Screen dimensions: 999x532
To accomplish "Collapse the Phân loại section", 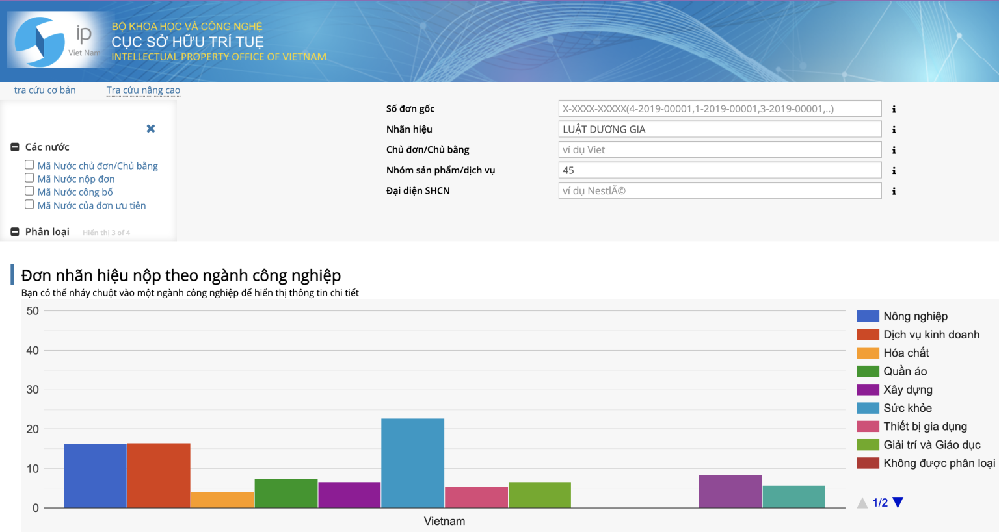I will click(x=15, y=232).
